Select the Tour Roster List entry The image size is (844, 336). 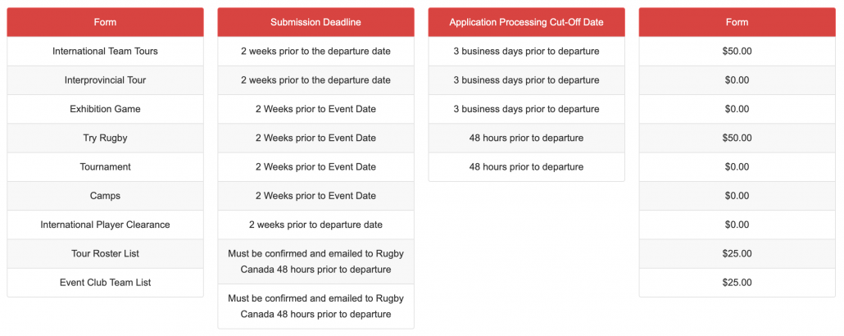click(105, 253)
